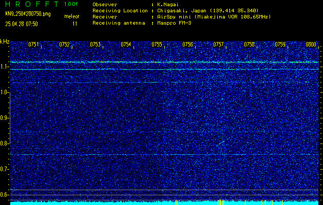This screenshot has height=205, width=323.
Task: Select the Receiving Location label
Action: [120, 11]
